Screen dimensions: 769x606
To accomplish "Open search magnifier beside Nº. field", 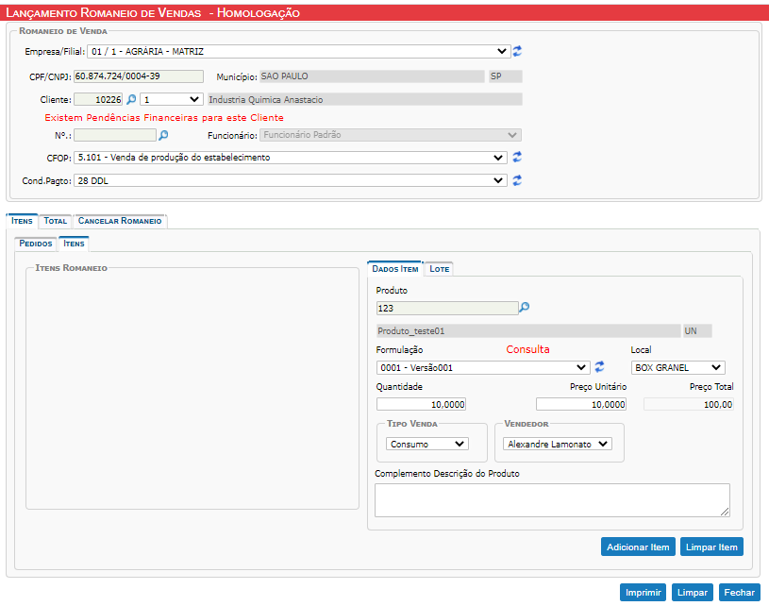I will pos(163,135).
